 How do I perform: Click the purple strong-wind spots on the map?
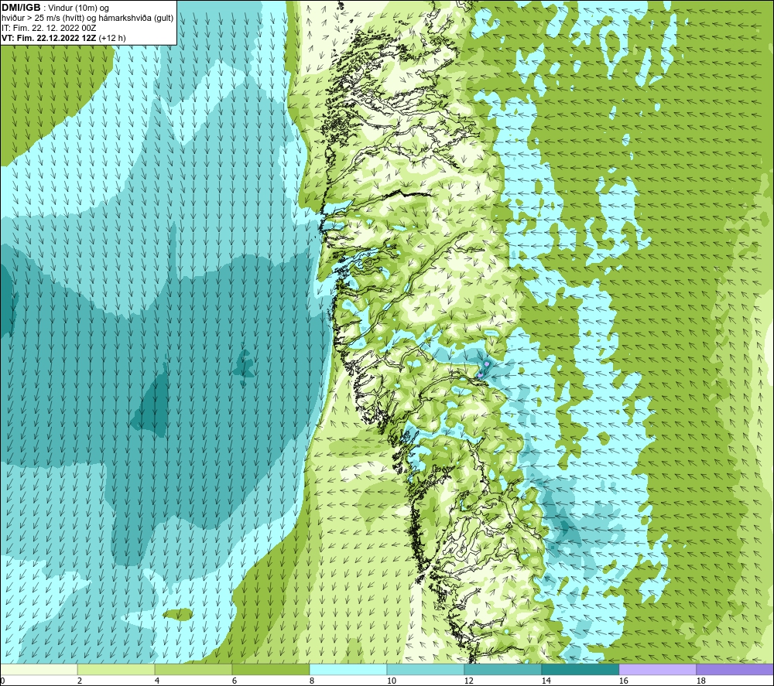tap(483, 370)
